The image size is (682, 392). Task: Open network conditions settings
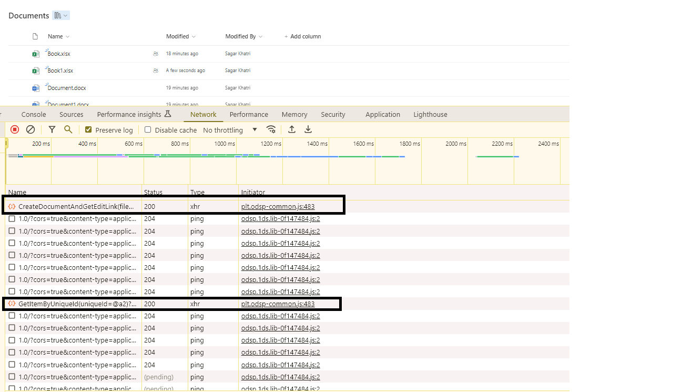(271, 129)
